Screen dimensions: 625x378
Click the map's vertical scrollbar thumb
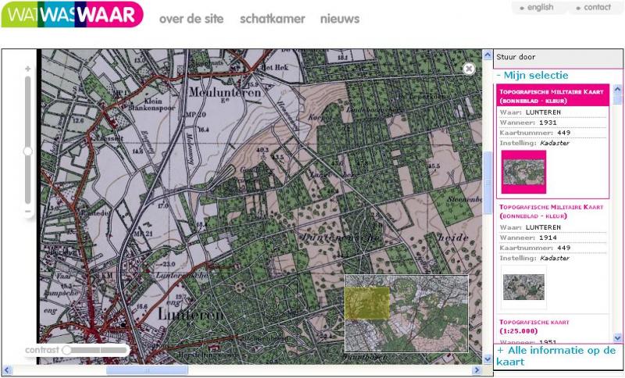[x=487, y=182]
